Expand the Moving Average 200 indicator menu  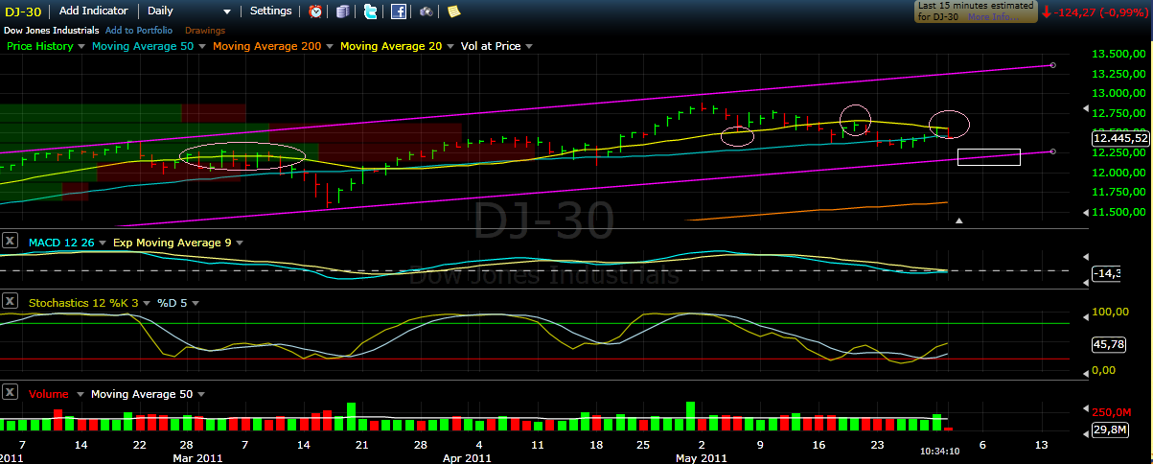click(x=330, y=46)
